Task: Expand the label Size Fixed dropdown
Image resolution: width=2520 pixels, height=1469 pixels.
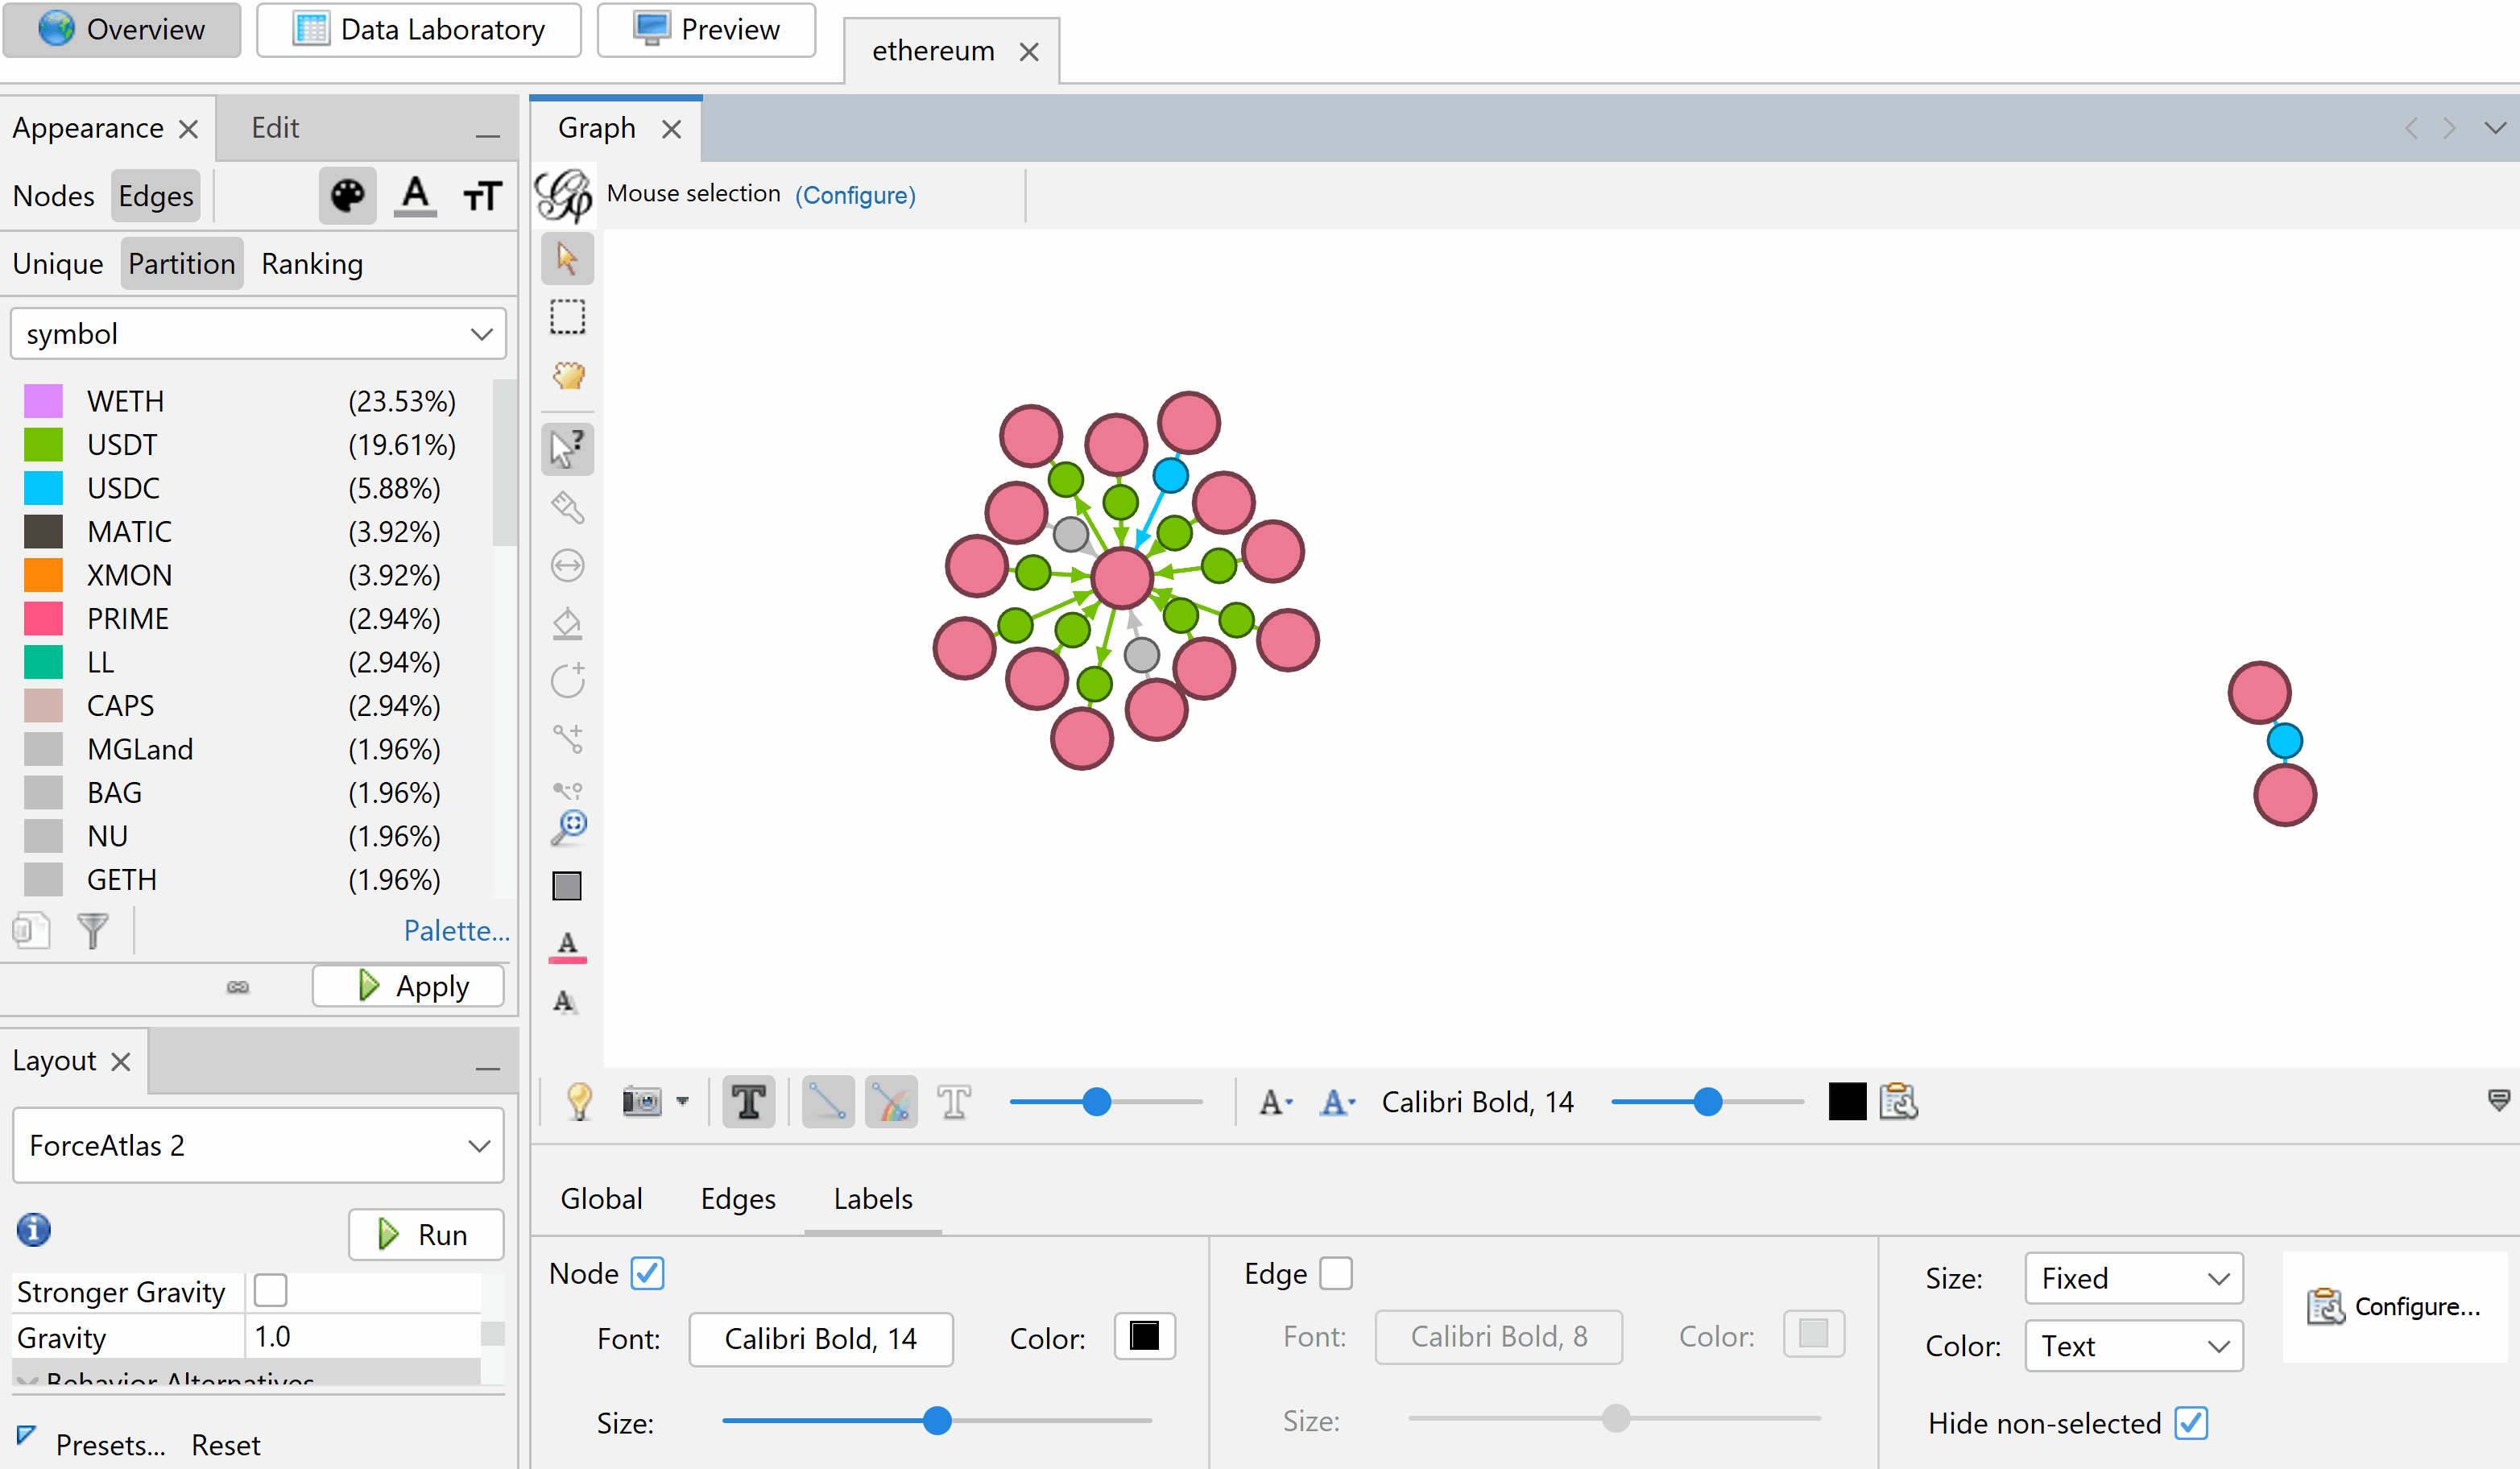Action: tap(2133, 1278)
